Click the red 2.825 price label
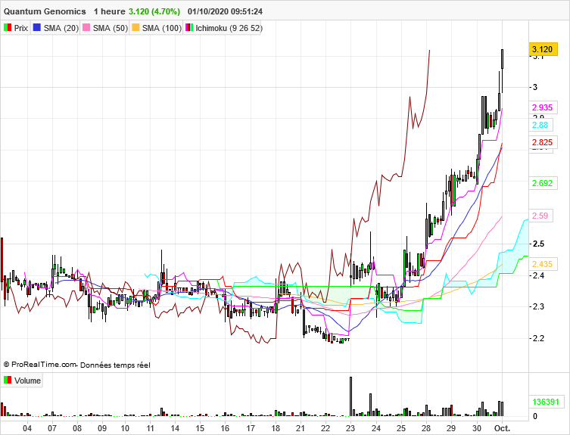This screenshot has width=570, height=435. 542,142
